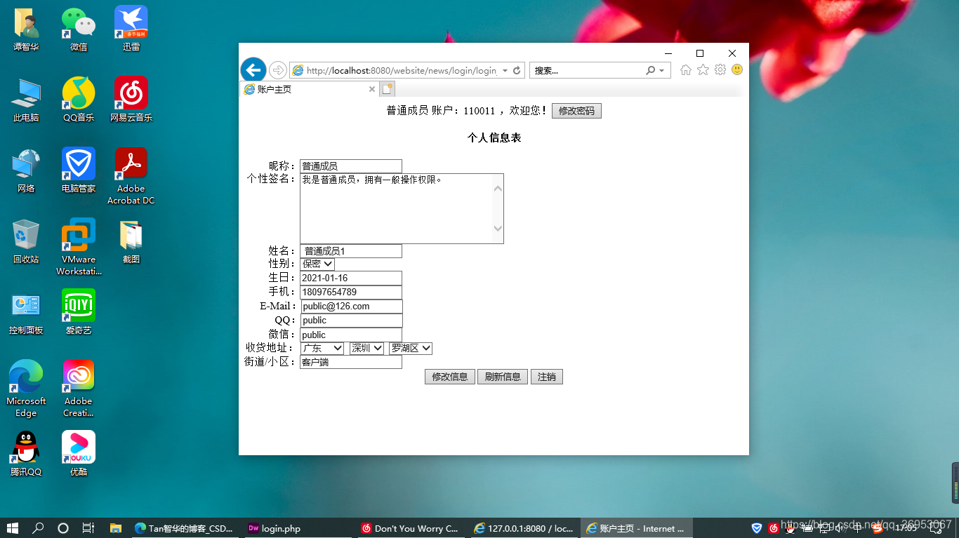Click the browser back arrow
Viewport: 959px width, 538px height.
[253, 70]
